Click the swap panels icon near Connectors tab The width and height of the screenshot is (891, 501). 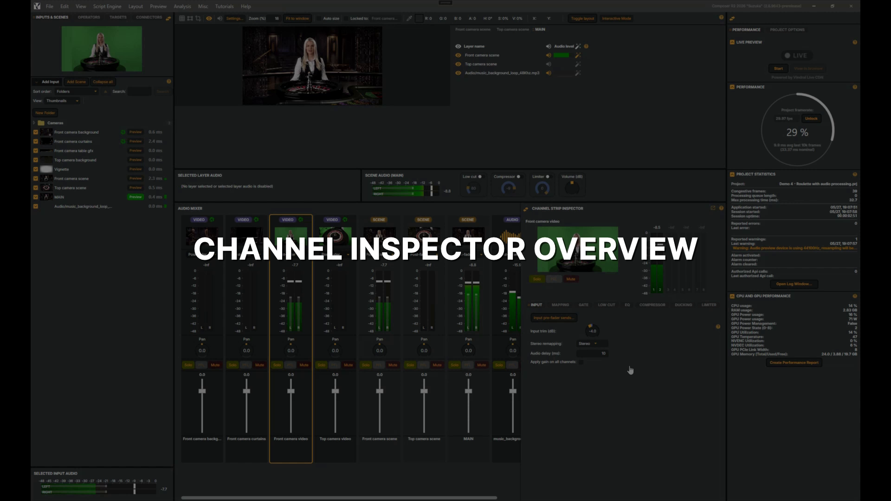point(168,19)
